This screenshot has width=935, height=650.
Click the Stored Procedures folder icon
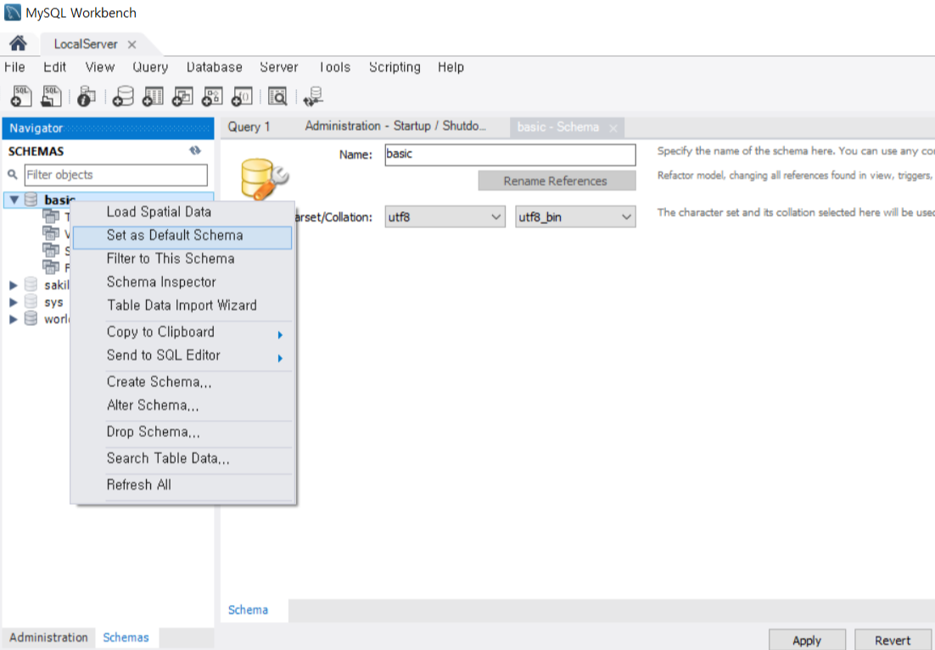[51, 249]
